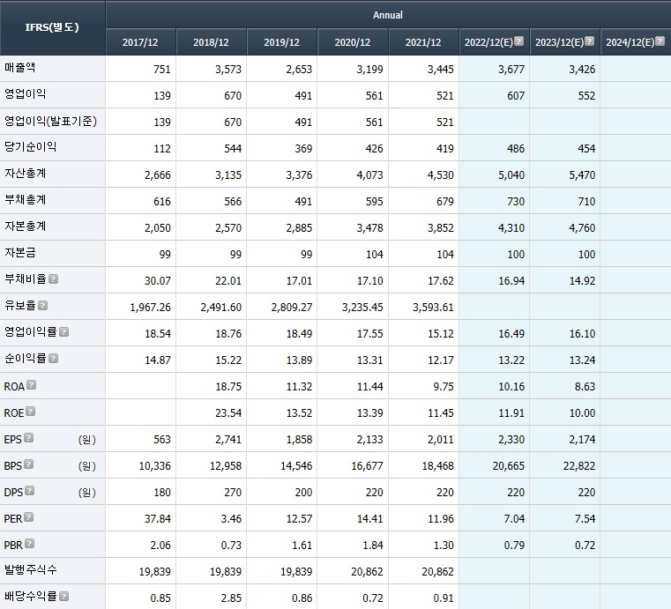
Task: Show EPS definition help icon
Action: coord(28,438)
